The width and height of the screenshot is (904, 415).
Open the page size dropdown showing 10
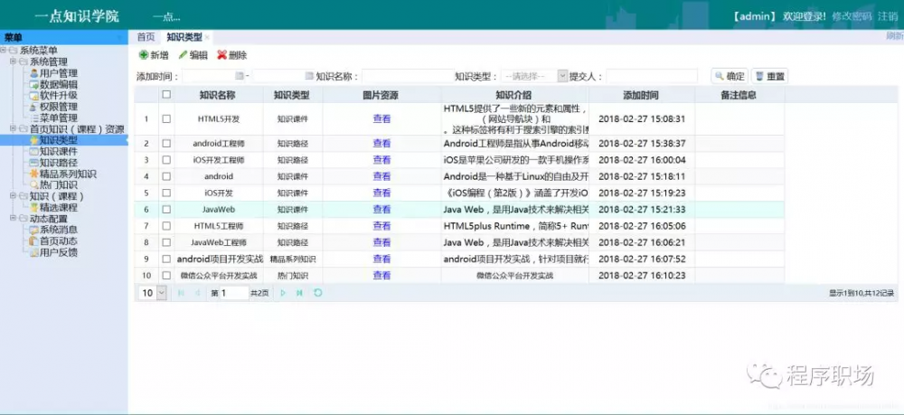tap(161, 293)
